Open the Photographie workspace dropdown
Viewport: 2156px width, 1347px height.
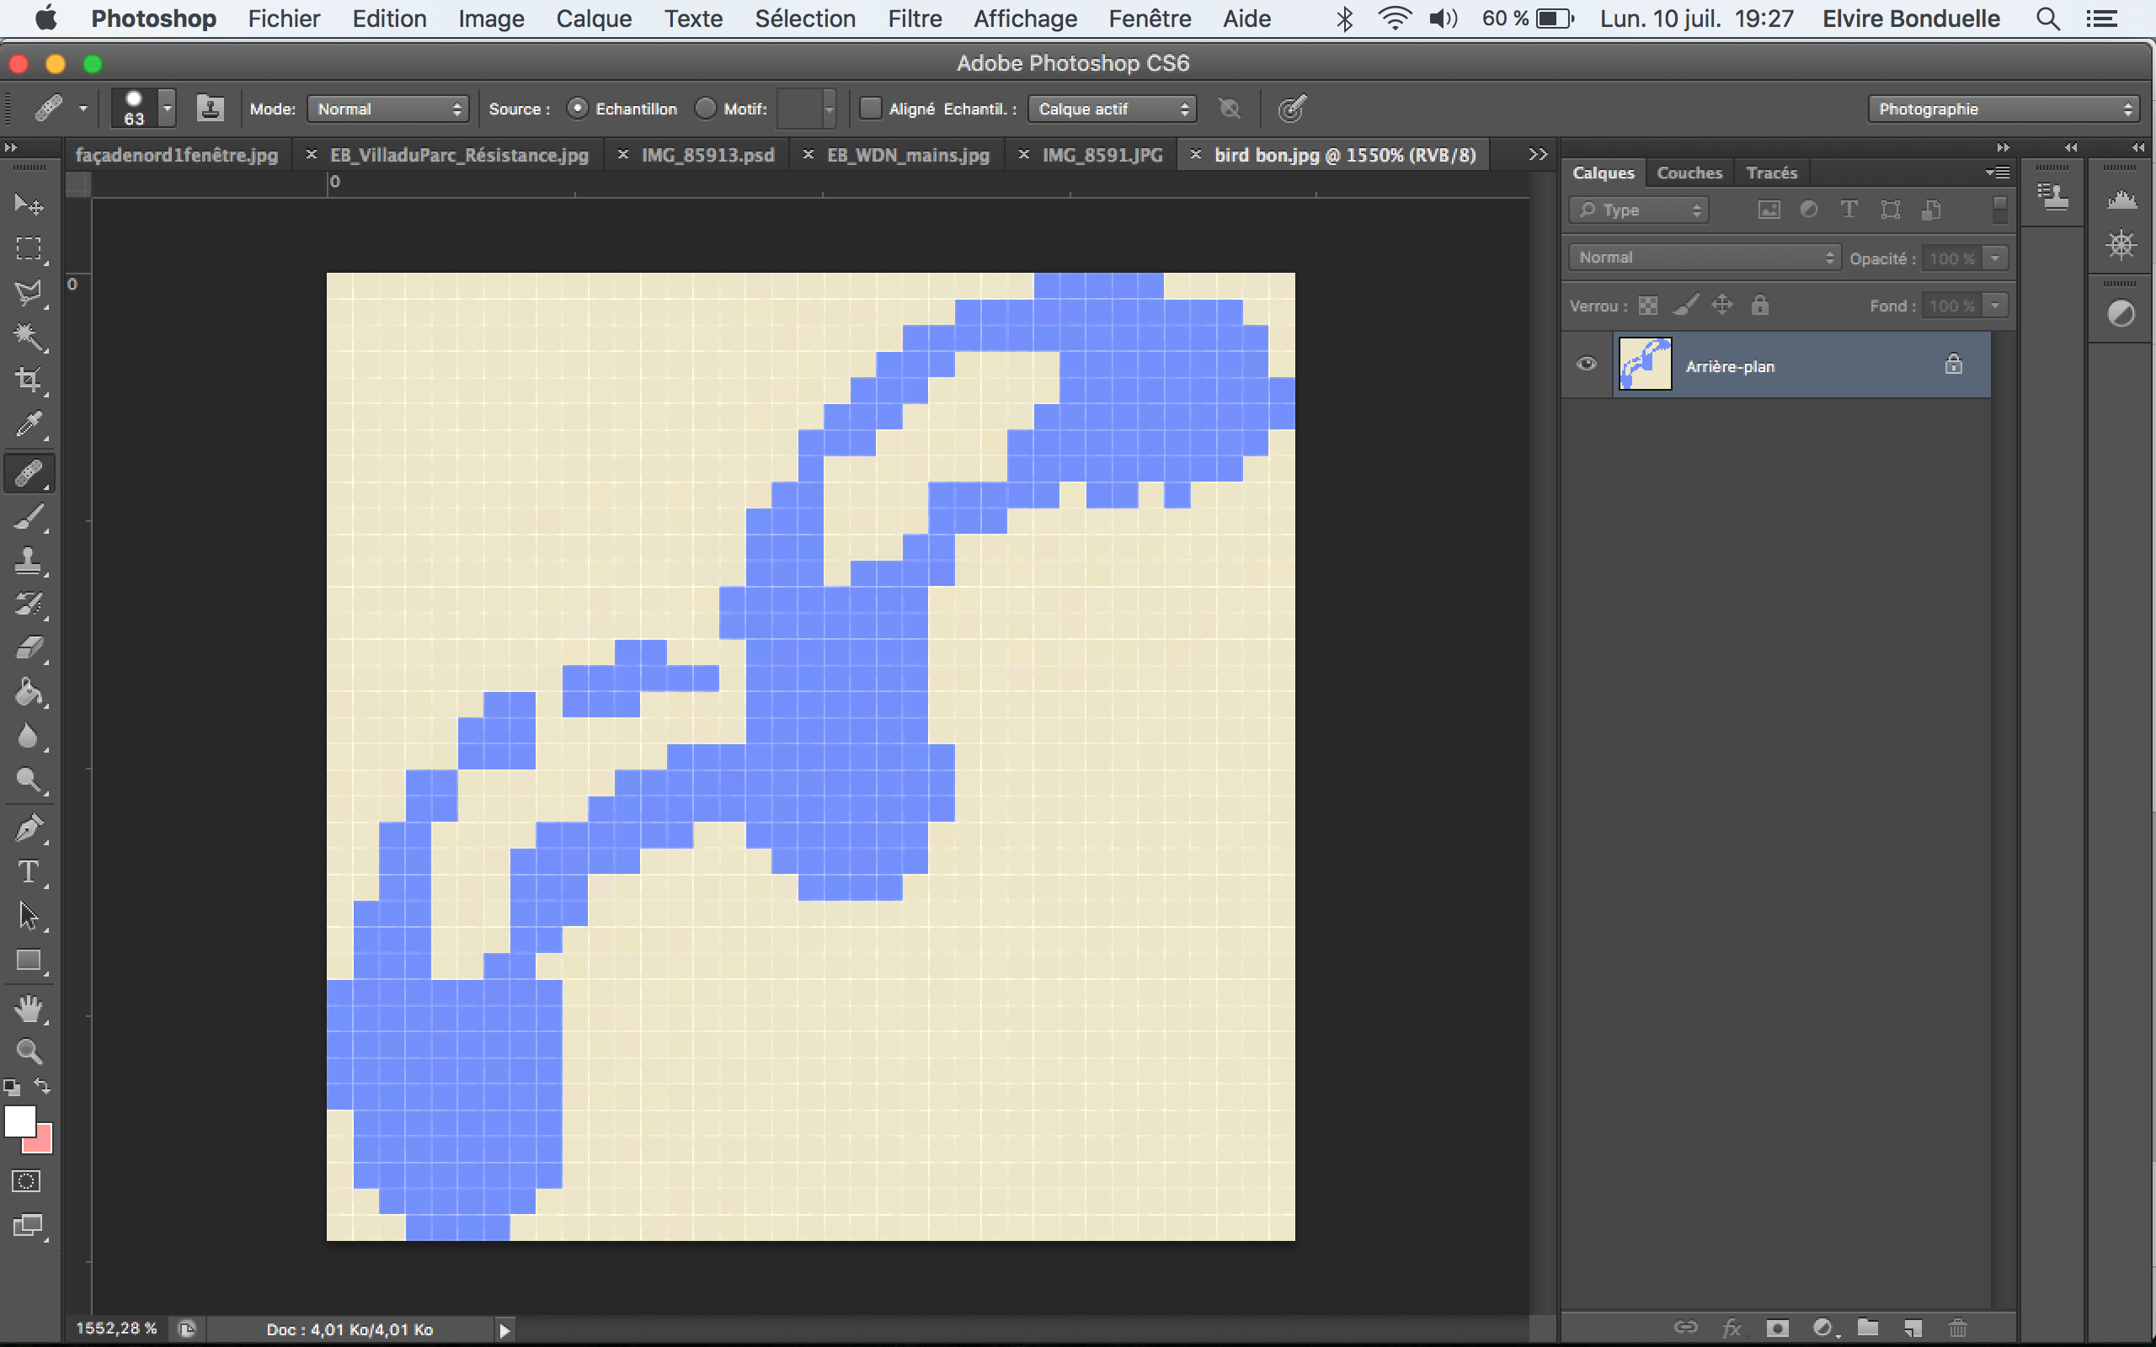click(x=2004, y=109)
